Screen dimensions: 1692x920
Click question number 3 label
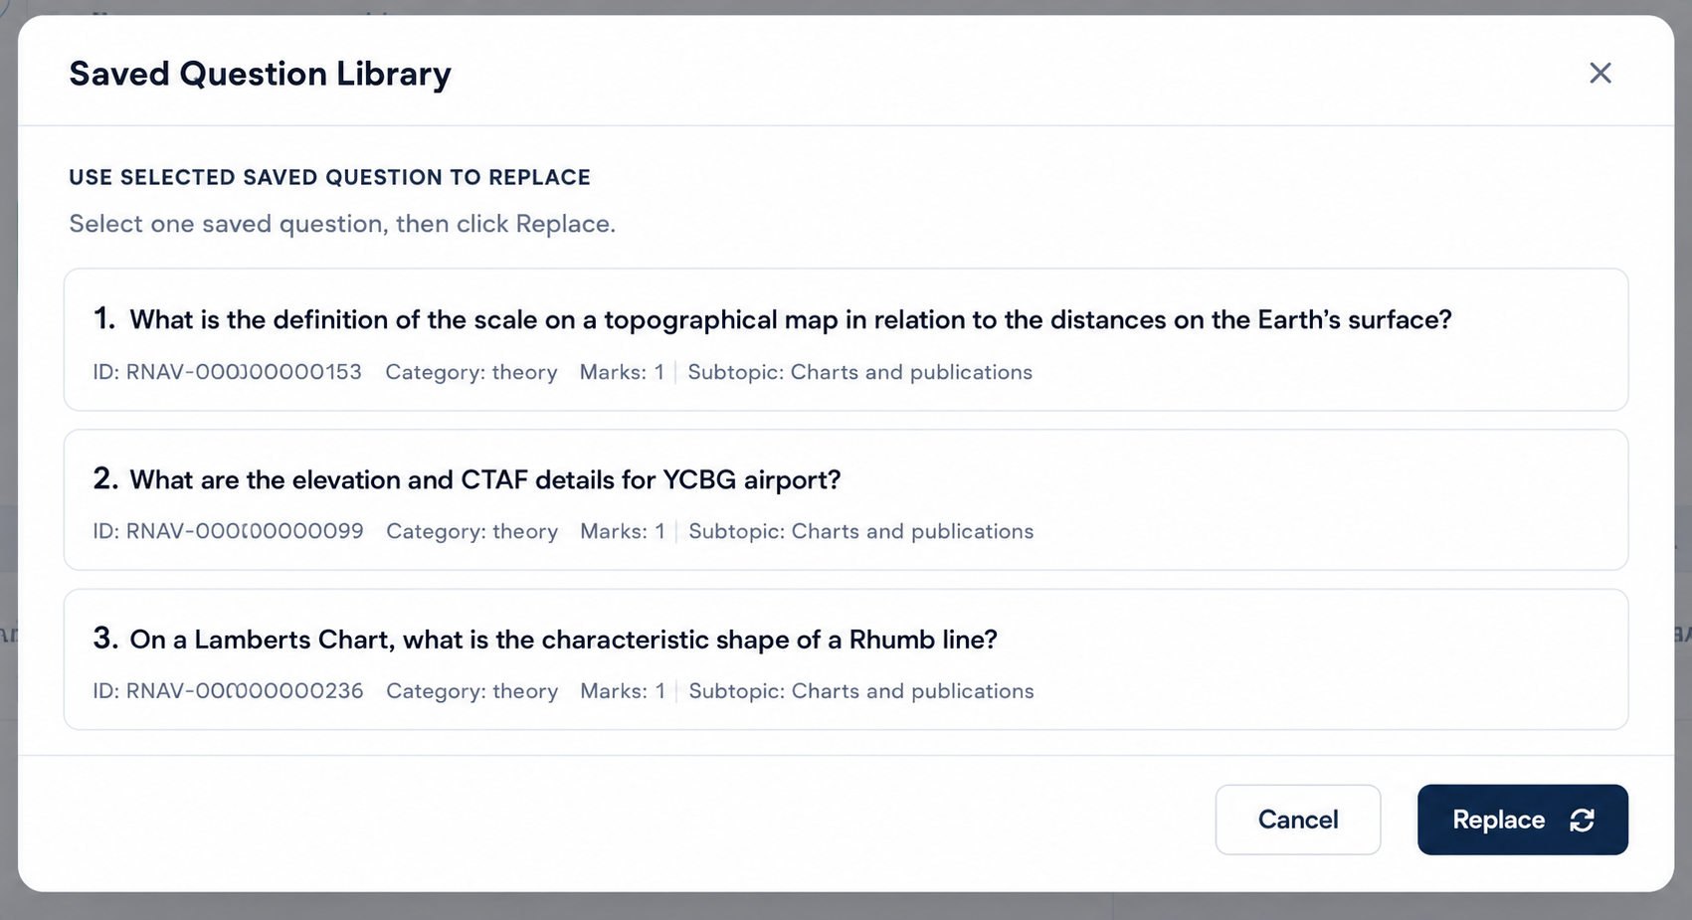point(105,639)
